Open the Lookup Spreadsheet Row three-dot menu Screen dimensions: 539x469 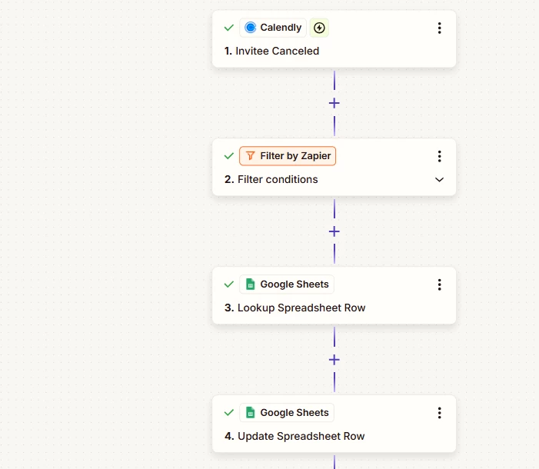pyautogui.click(x=439, y=284)
